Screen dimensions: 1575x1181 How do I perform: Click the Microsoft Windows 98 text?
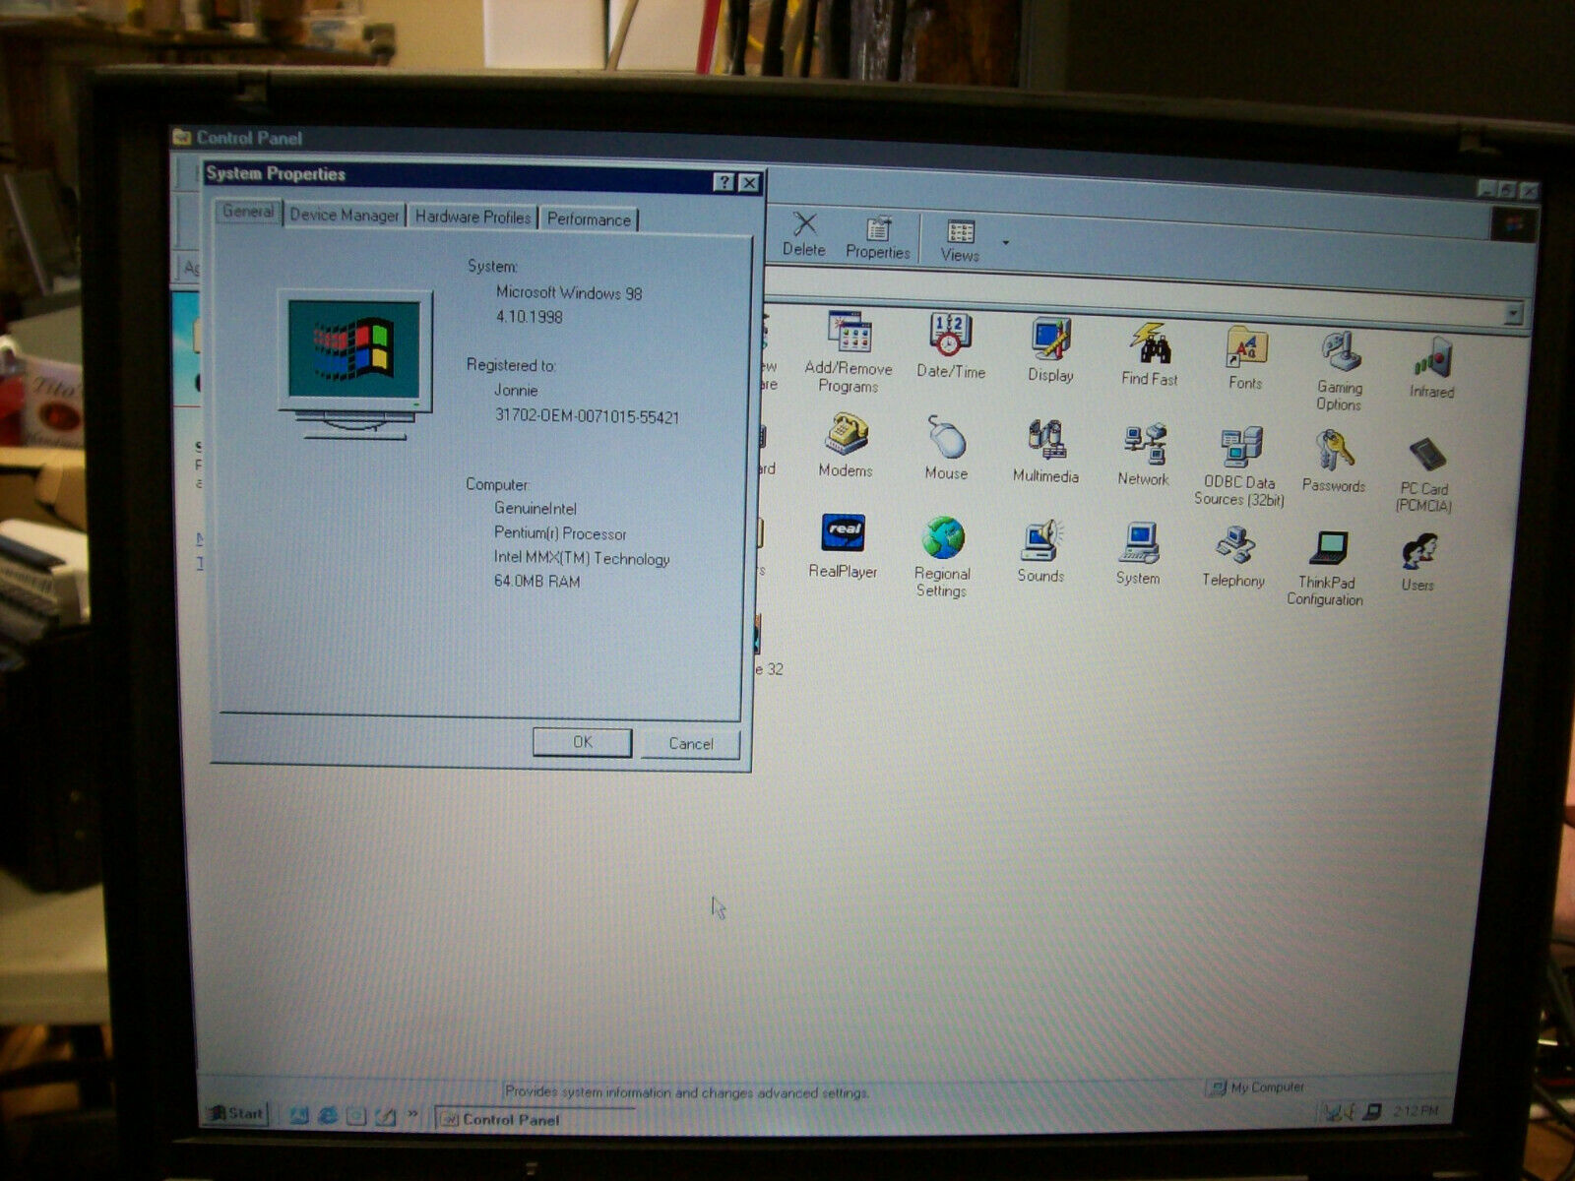(569, 293)
